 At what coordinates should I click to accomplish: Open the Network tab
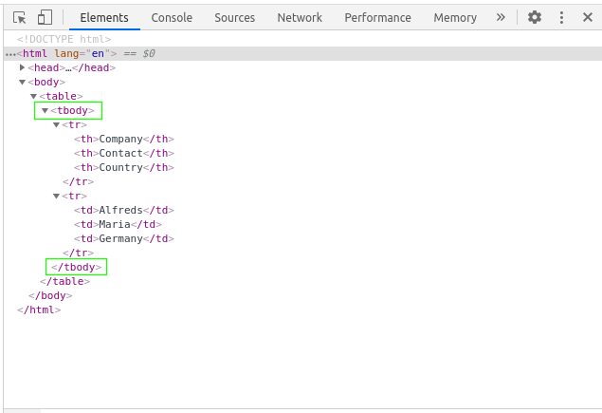[x=300, y=18]
